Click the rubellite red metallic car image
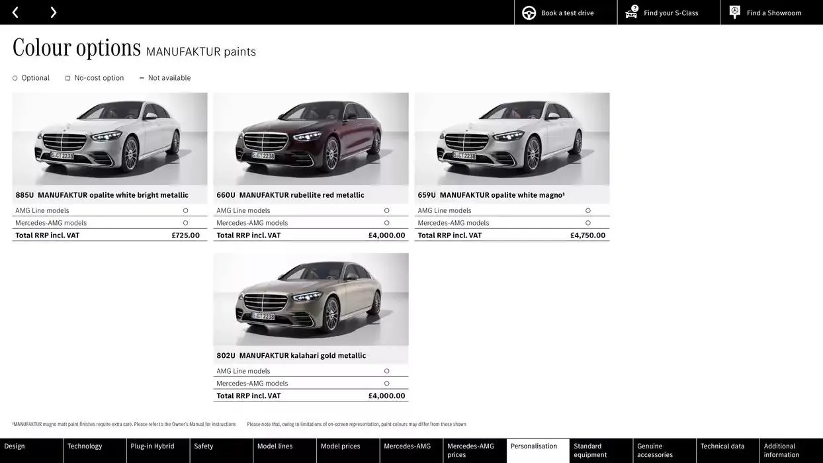The height and width of the screenshot is (463, 823). tap(311, 139)
